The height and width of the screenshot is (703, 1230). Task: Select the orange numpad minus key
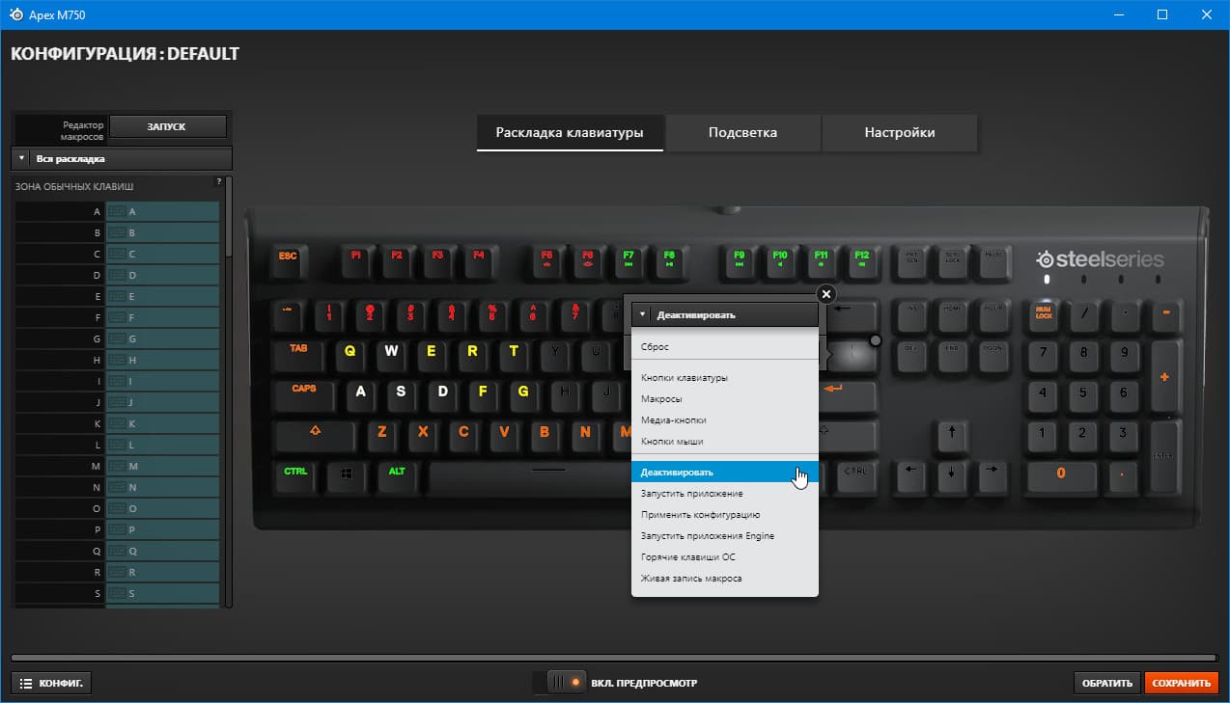coord(1165,313)
